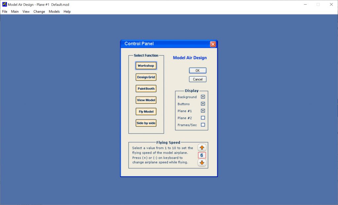Image resolution: width=338 pixels, height=205 pixels.
Task: Select the Side by side function button
Action: [x=146, y=123]
